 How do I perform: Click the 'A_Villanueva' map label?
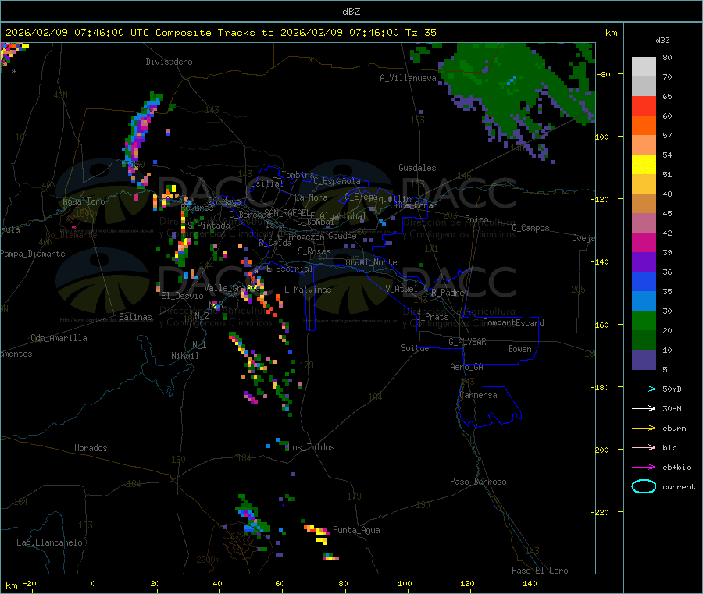pyautogui.click(x=408, y=78)
